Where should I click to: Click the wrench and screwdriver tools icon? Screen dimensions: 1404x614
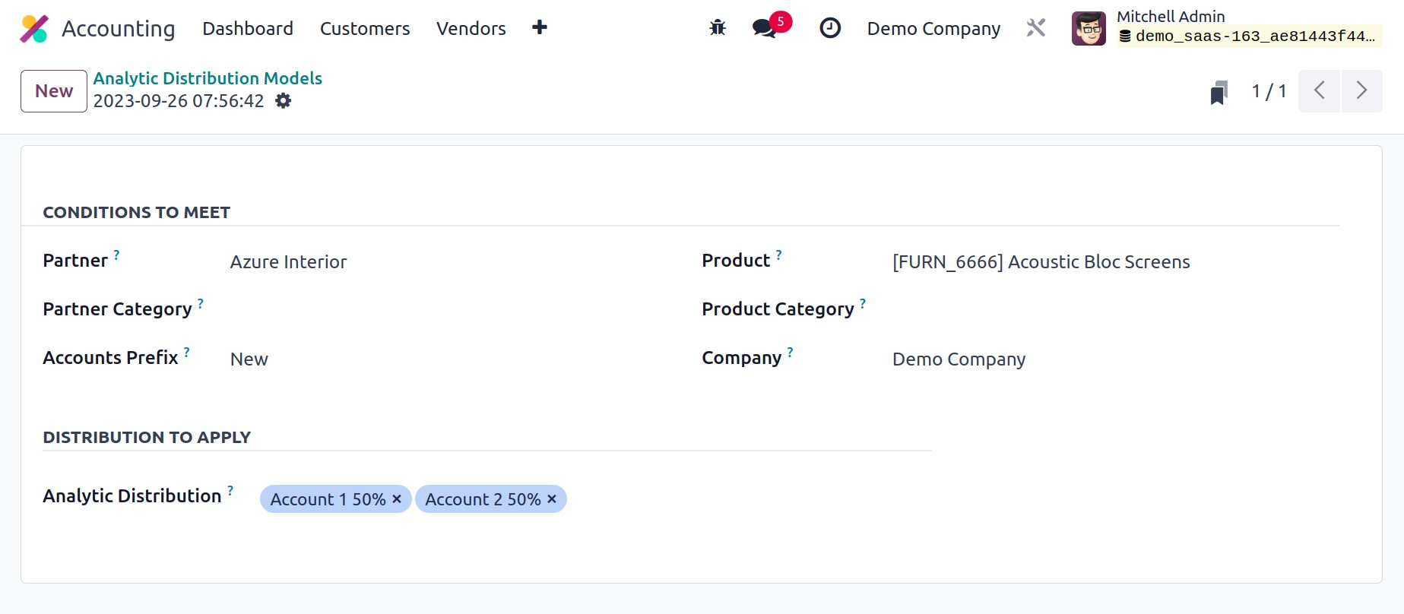point(1035,28)
